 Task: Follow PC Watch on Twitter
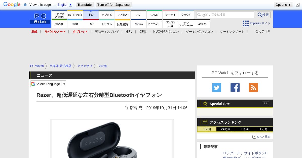tap(217, 88)
